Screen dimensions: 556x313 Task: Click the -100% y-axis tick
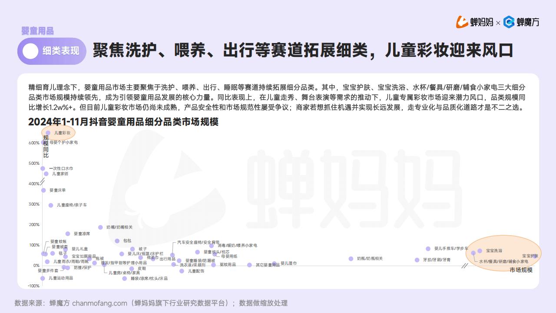click(33, 286)
